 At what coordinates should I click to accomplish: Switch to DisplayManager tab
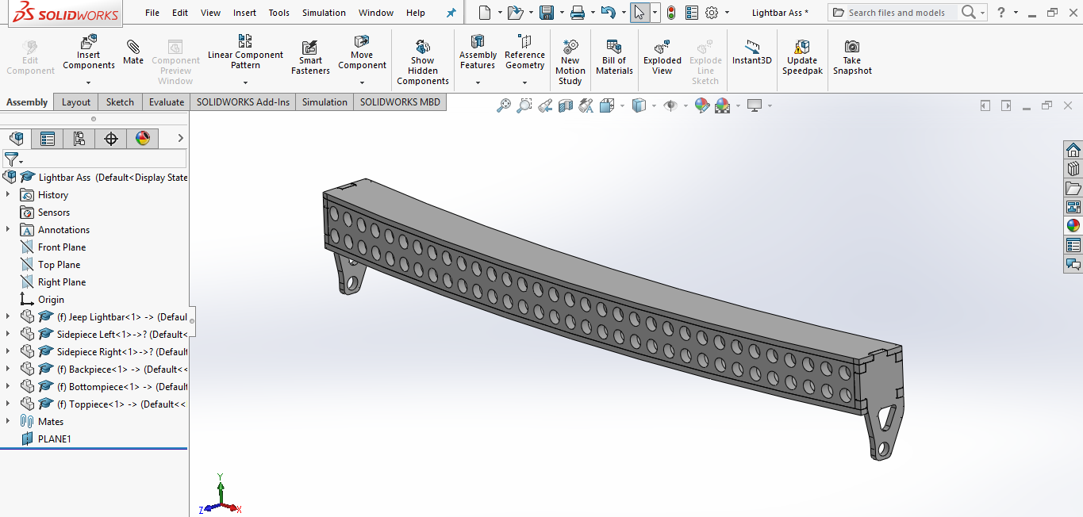coord(143,139)
